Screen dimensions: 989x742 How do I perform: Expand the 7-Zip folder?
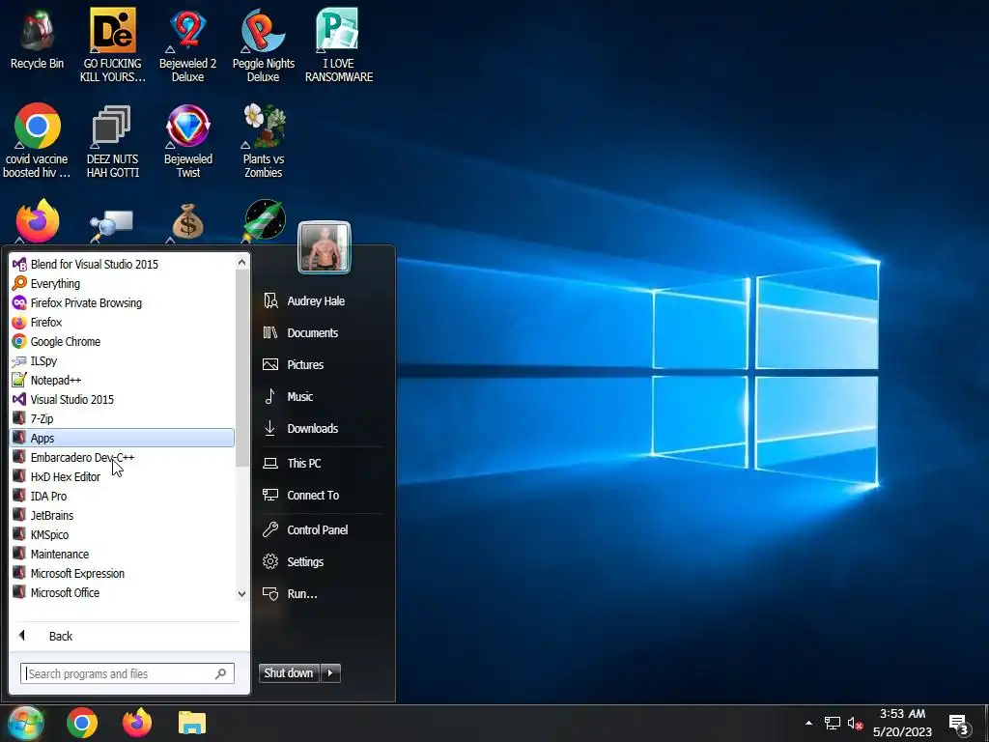[123, 418]
